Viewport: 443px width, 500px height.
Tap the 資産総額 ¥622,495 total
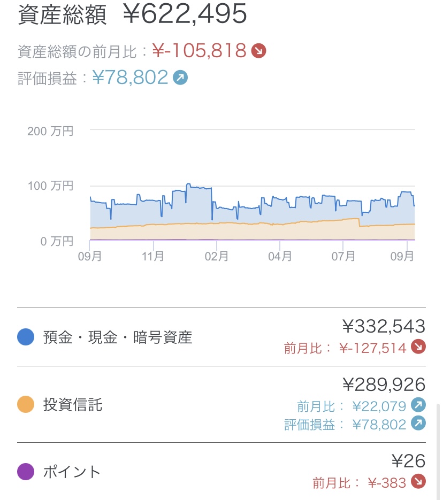coord(185,14)
